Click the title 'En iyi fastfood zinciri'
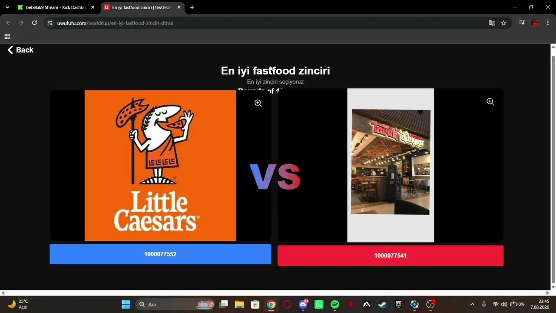This screenshot has width=556, height=313. [x=275, y=71]
